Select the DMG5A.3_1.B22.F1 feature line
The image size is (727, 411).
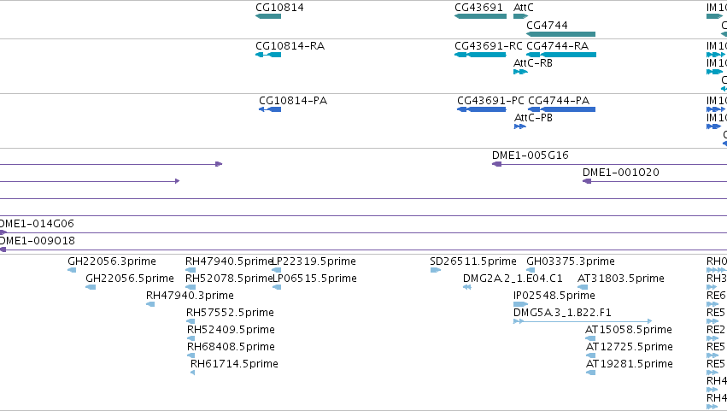click(583, 321)
